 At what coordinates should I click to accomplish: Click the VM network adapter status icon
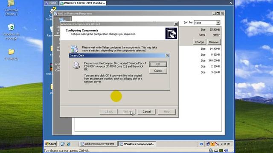pos(216,150)
